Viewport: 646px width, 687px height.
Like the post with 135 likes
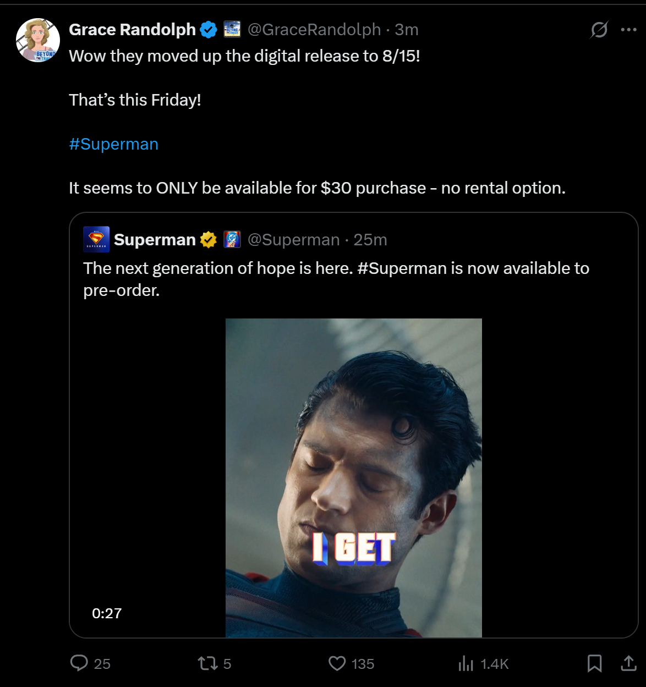click(x=337, y=663)
